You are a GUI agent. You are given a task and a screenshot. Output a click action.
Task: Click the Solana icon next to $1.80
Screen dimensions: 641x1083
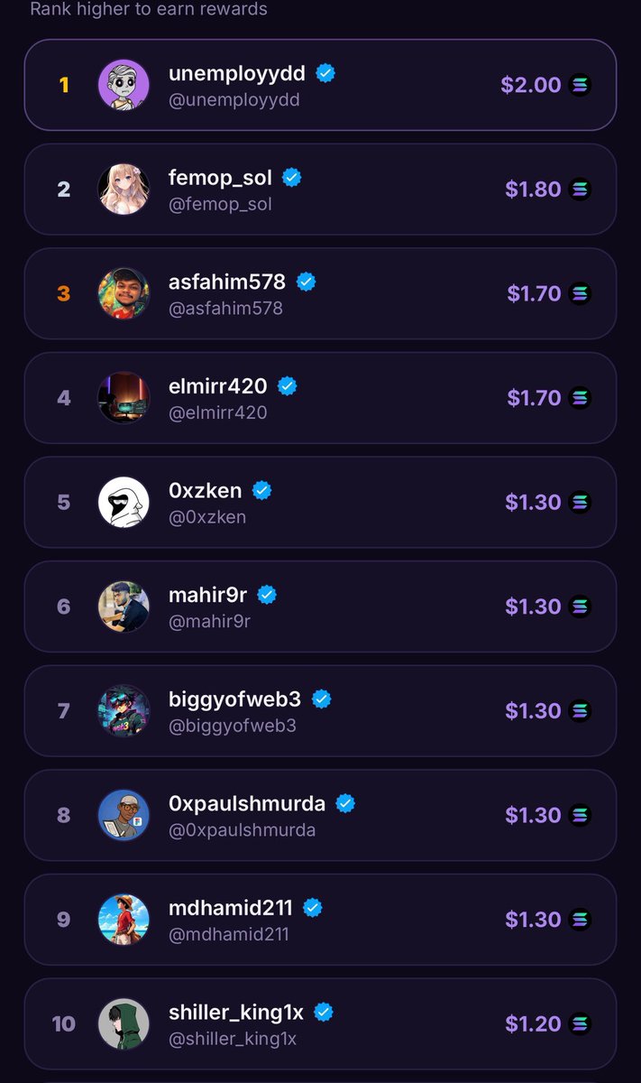click(x=580, y=190)
